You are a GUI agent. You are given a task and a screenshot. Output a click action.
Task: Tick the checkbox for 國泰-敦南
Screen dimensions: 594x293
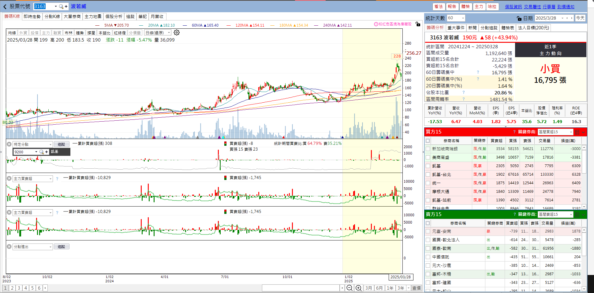(x=428, y=248)
